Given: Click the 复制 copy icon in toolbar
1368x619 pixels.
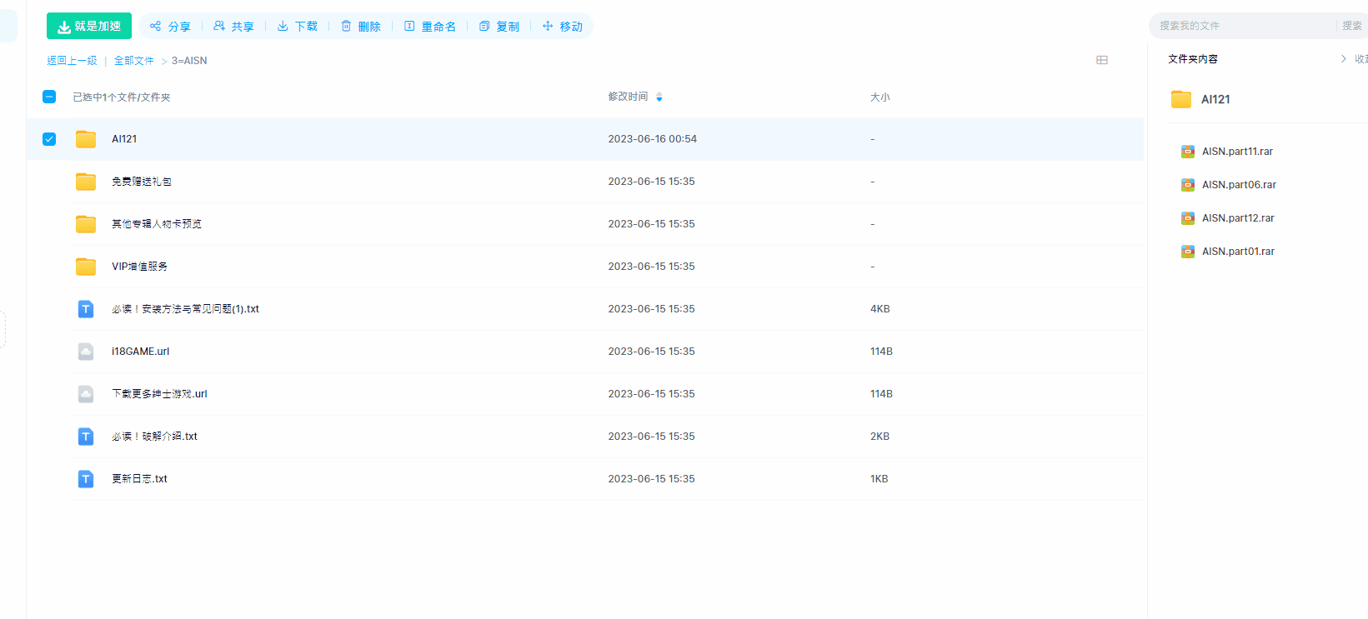Looking at the screenshot, I should tap(484, 27).
